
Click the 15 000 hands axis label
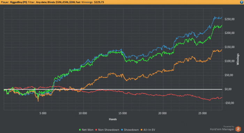(x=122, y=113)
